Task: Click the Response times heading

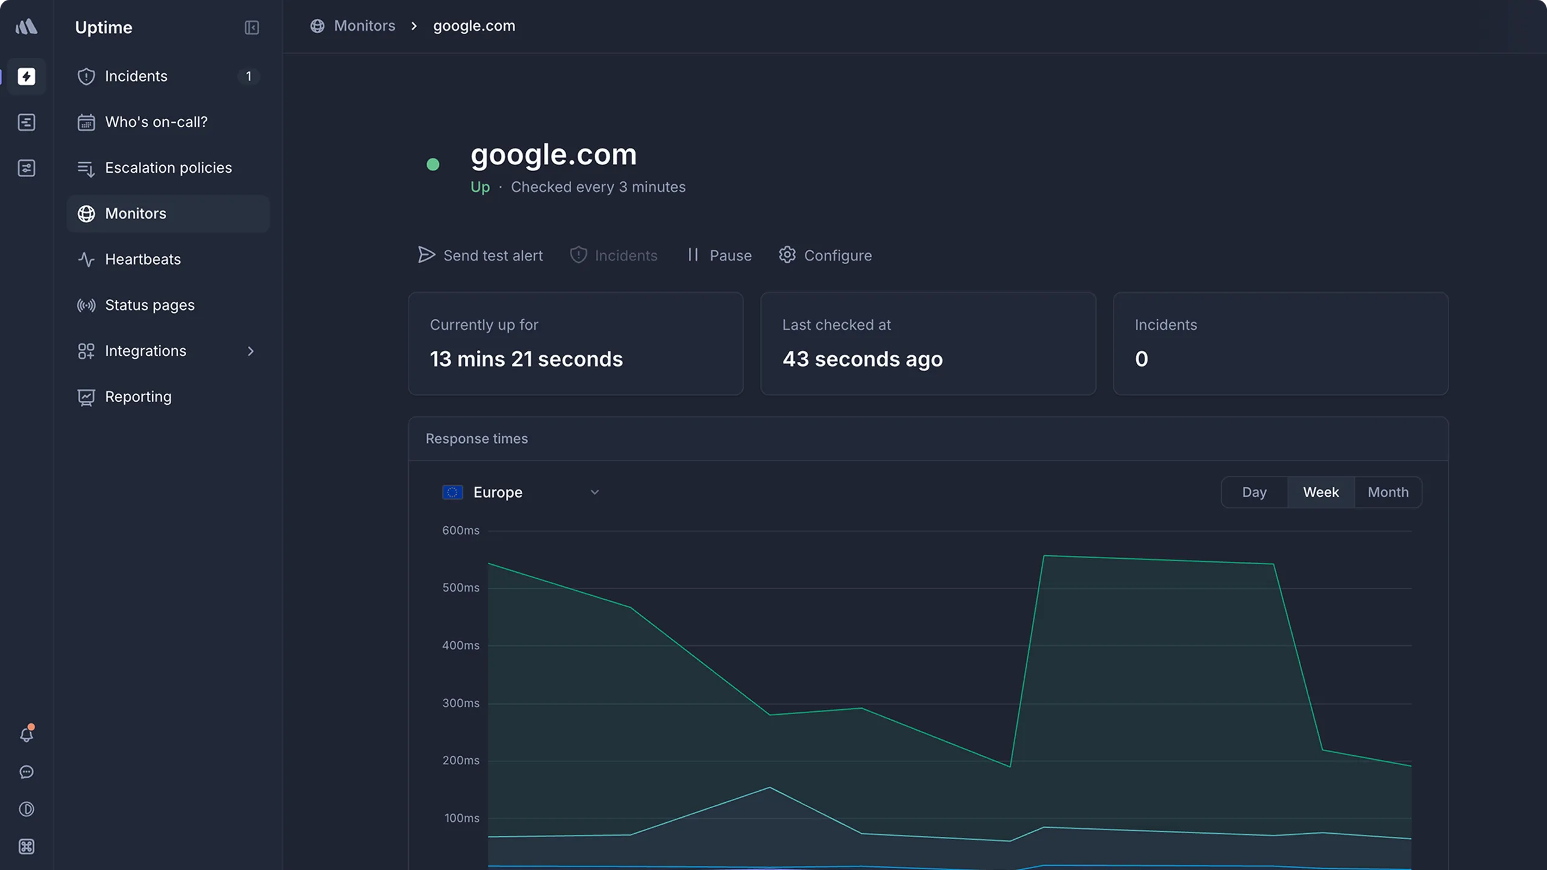Action: click(x=477, y=439)
